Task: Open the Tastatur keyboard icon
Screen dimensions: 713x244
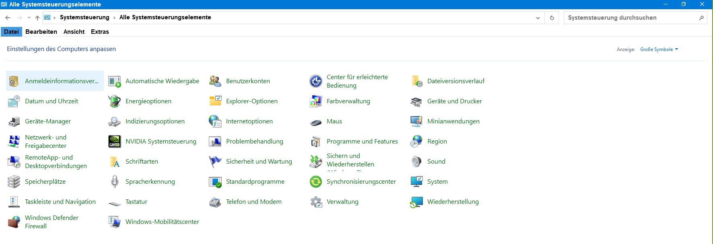Action: pyautogui.click(x=114, y=203)
